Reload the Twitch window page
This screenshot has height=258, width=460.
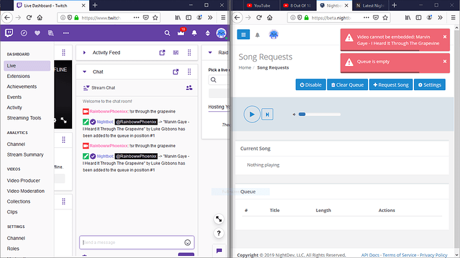pyautogui.click(x=29, y=17)
